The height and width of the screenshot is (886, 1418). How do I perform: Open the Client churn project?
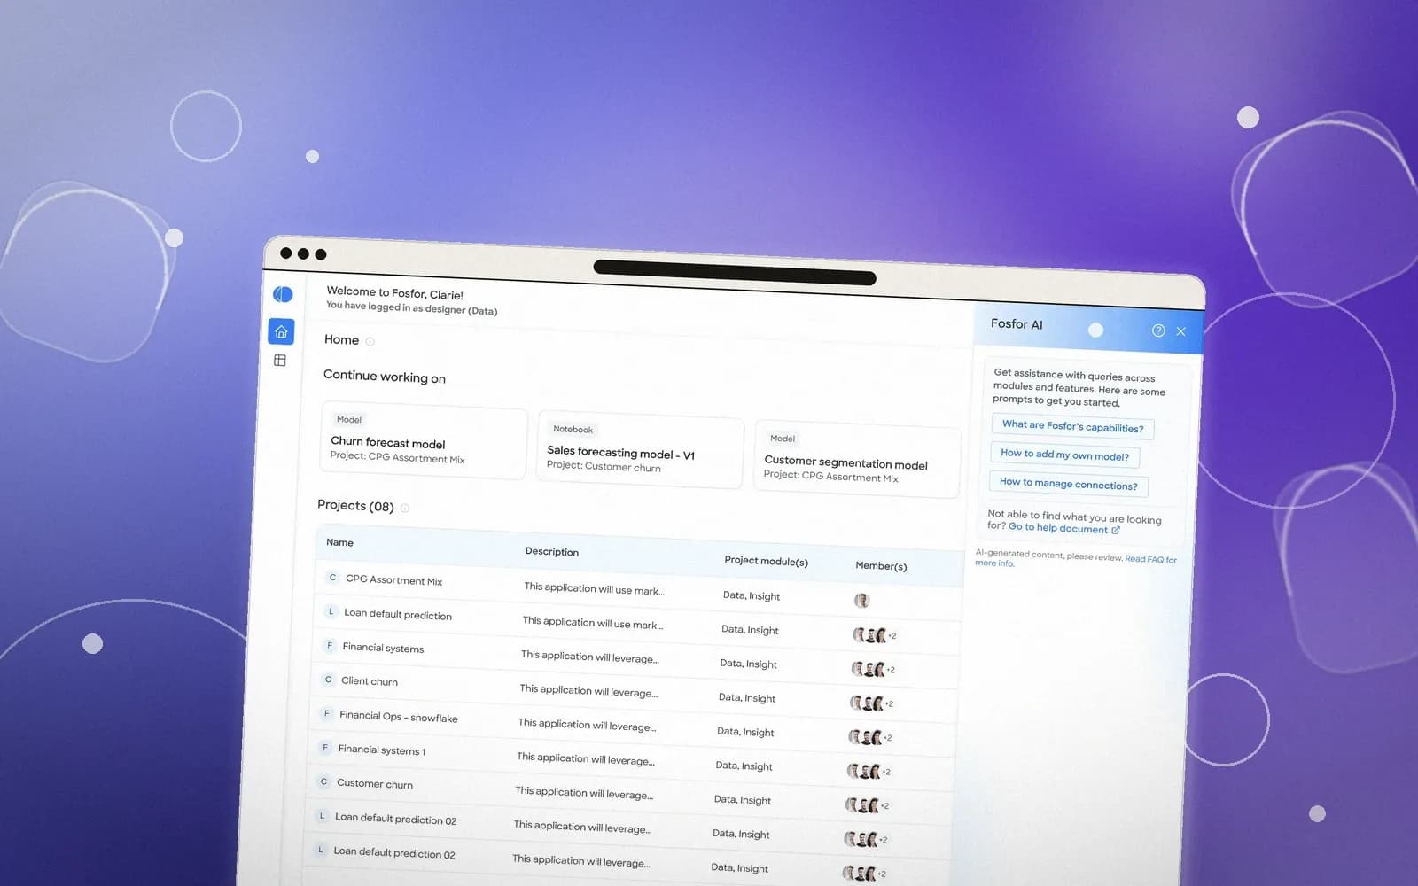[370, 681]
